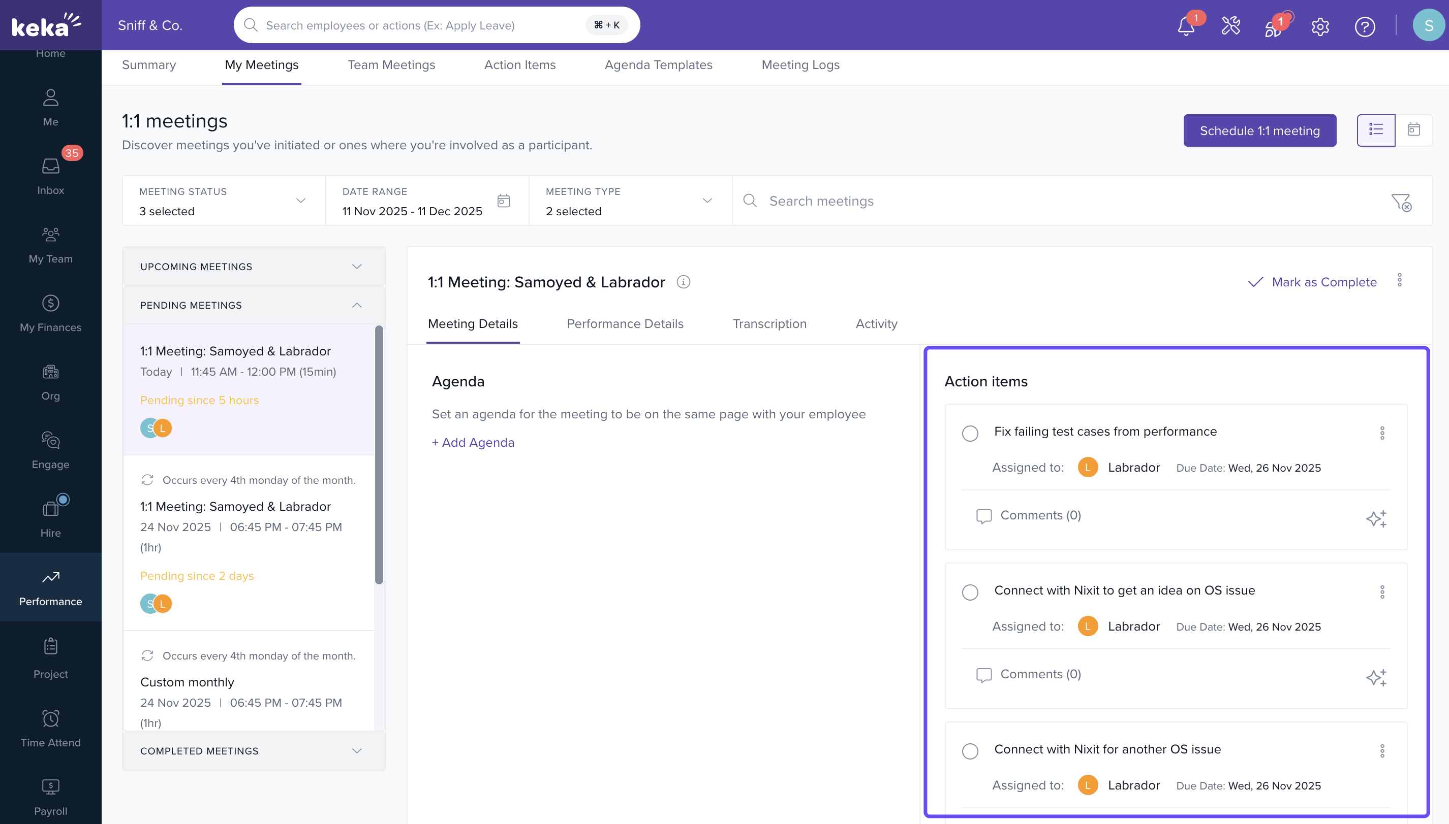Switch to the Performance Details tab

pos(625,324)
